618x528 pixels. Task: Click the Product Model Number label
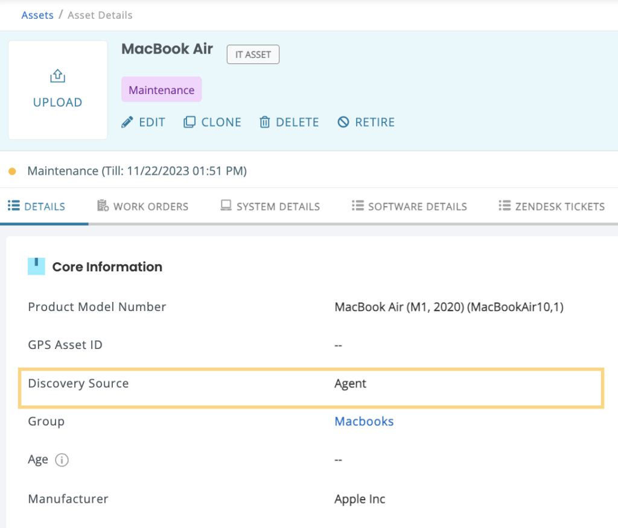(x=97, y=307)
